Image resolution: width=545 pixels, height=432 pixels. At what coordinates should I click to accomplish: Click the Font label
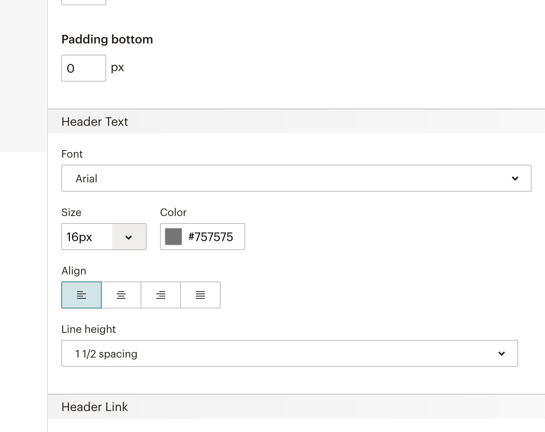click(x=72, y=154)
